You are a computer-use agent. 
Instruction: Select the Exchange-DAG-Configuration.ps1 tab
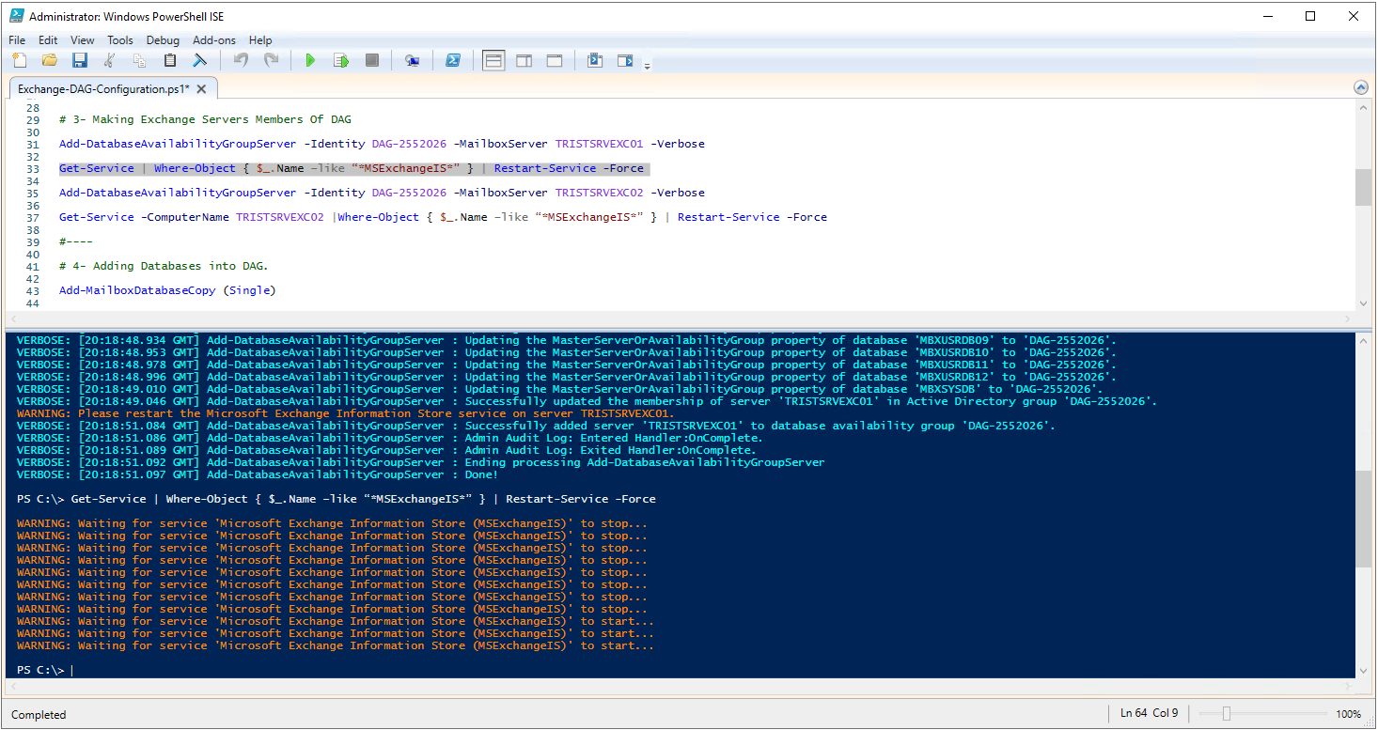(103, 88)
